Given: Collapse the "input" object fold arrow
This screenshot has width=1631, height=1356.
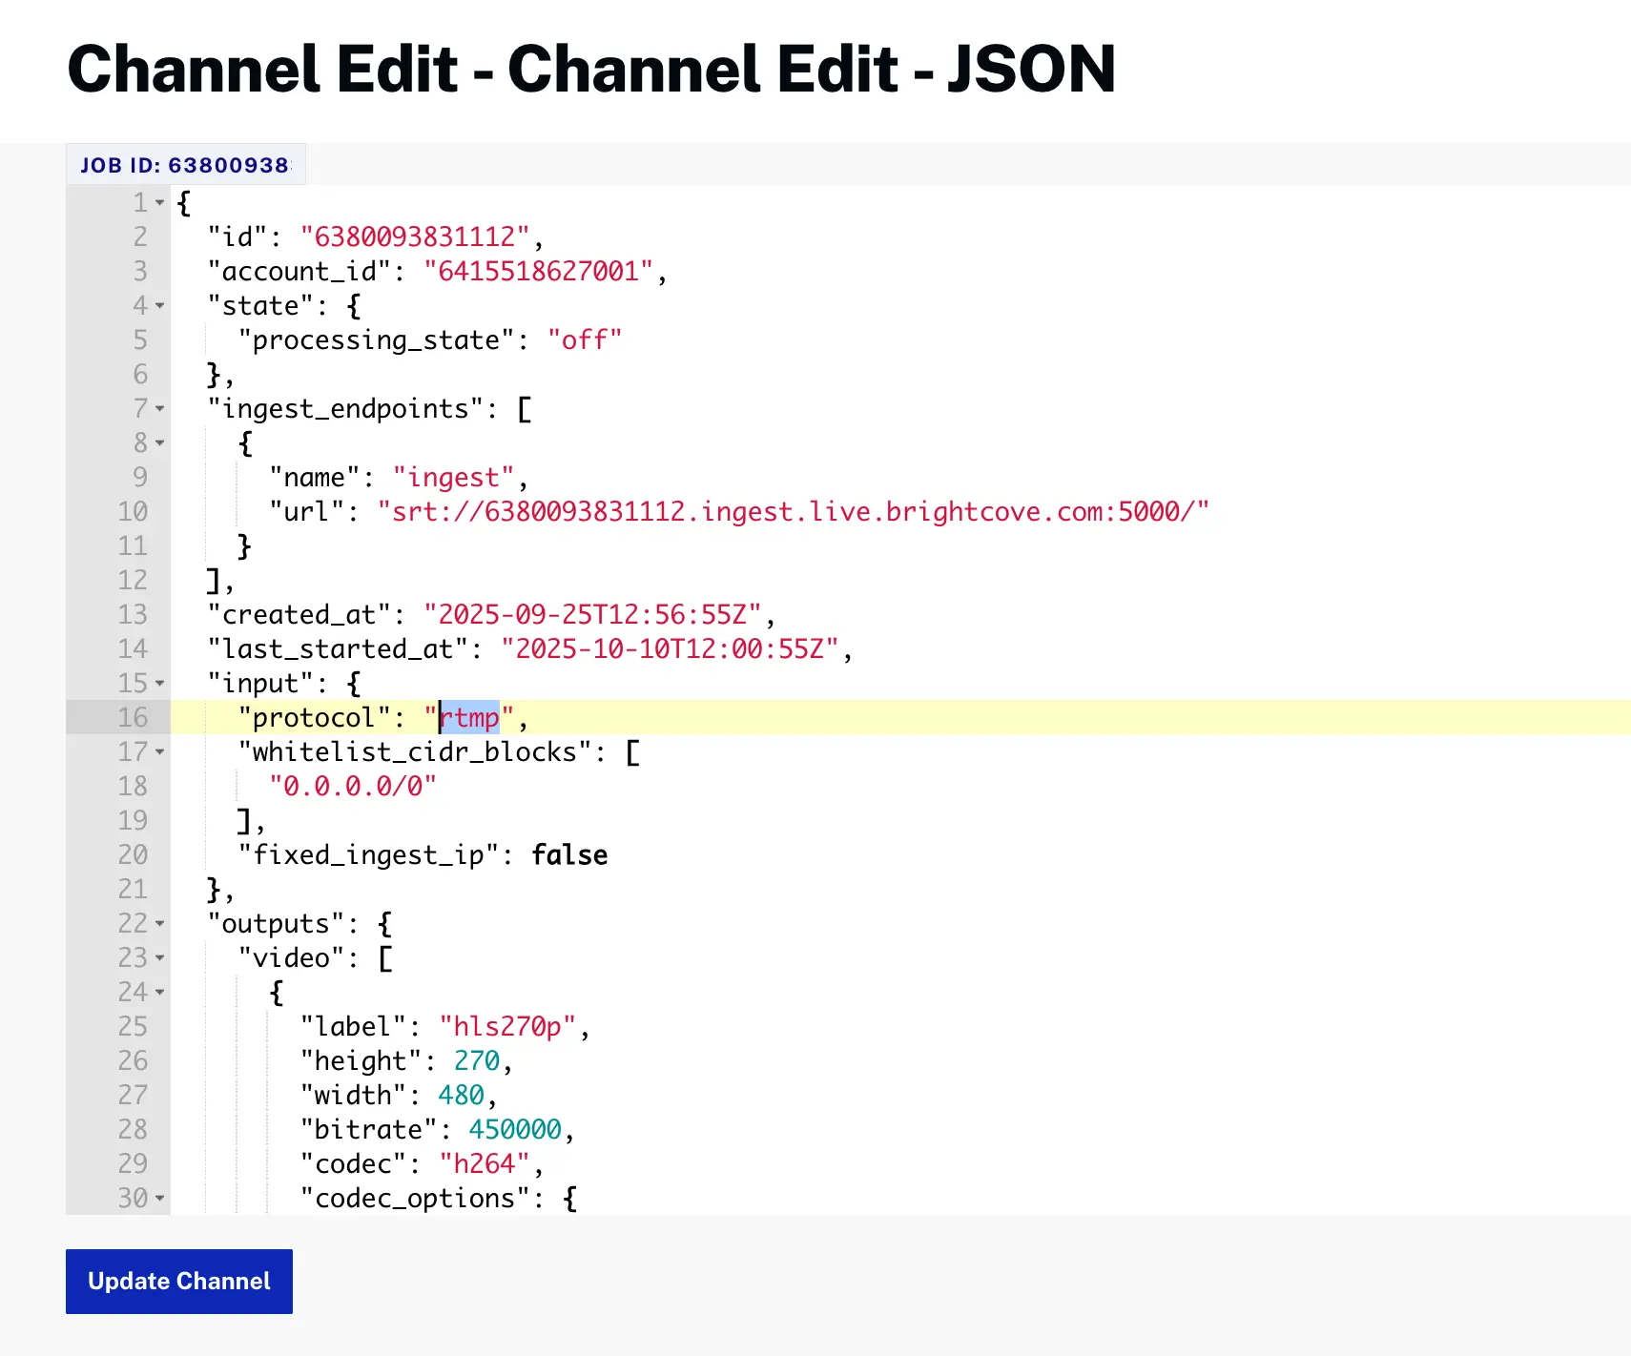Looking at the screenshot, I should click(x=159, y=685).
